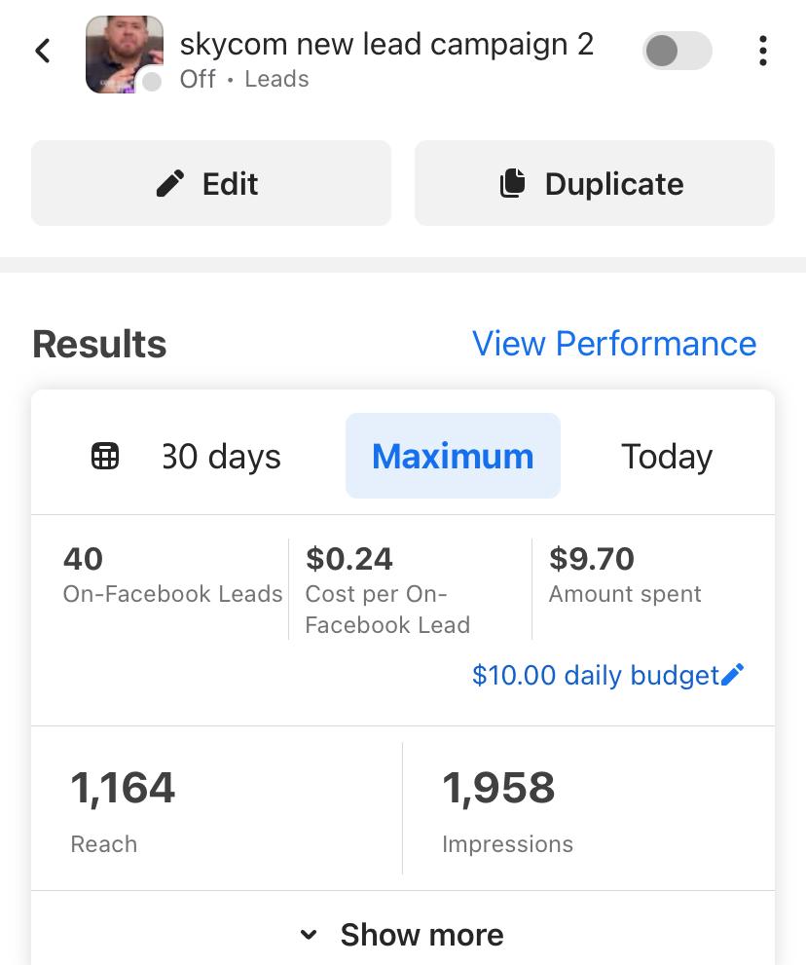Select the Maximum date range tab
This screenshot has width=806, height=965.
(x=453, y=456)
